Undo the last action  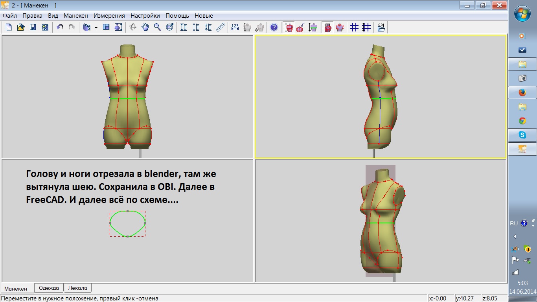pyautogui.click(x=60, y=27)
